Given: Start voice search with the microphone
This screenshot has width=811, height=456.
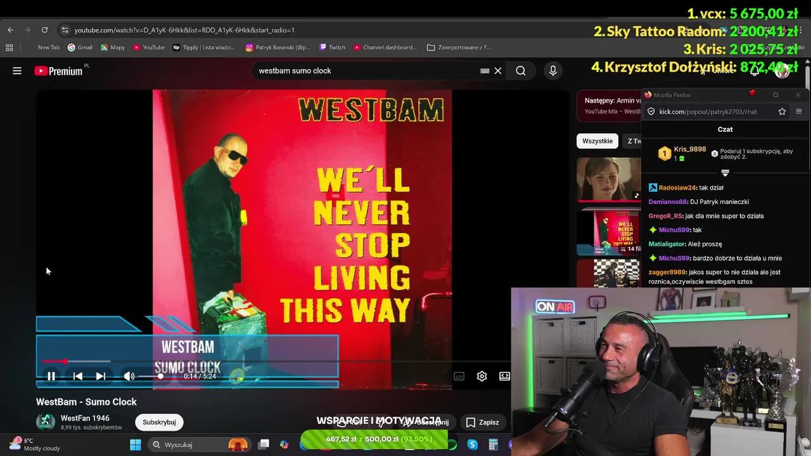Looking at the screenshot, I should click(x=553, y=71).
